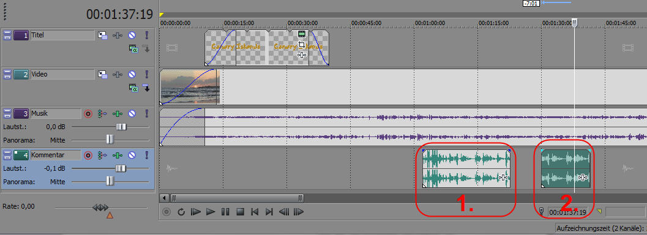Open track FX on Kommentar track
Screen dimensions: 647x235
tap(118, 155)
